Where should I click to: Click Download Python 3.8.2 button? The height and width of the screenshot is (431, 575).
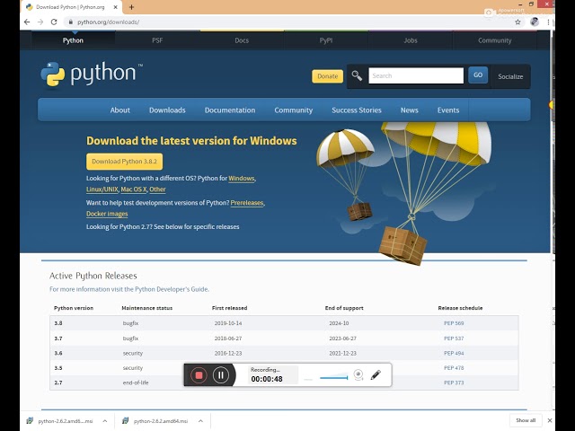tap(124, 162)
